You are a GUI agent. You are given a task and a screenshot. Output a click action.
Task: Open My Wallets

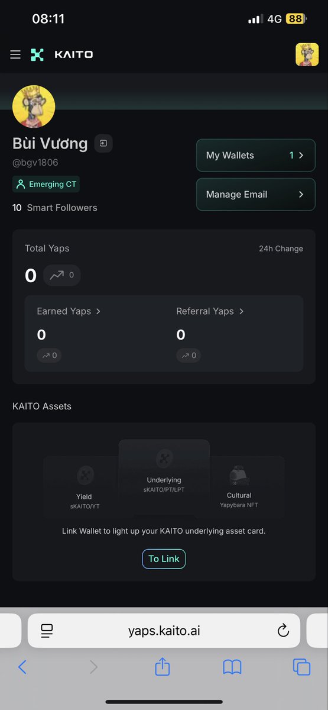256,156
